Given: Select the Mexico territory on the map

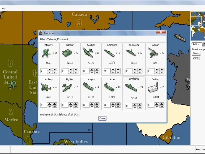Looking at the screenshot, I should (x=12, y=120).
